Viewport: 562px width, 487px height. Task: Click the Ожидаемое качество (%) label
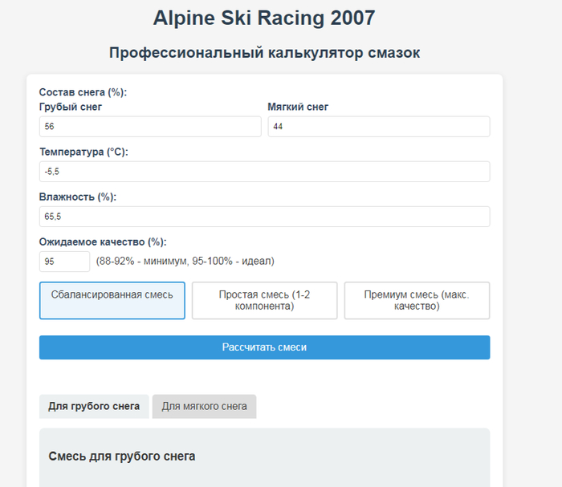pyautogui.click(x=103, y=242)
